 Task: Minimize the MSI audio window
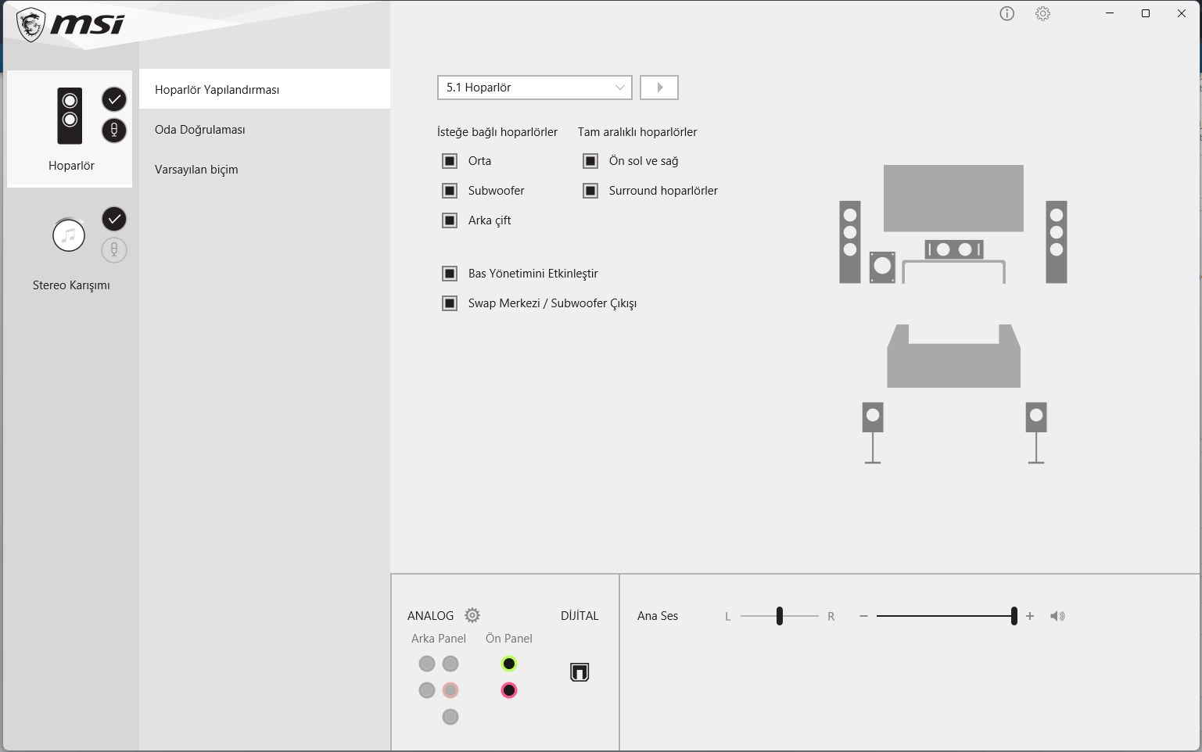1110,13
